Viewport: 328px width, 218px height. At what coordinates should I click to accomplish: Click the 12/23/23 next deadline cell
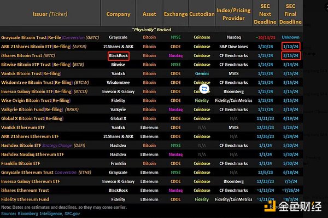[265, 181]
